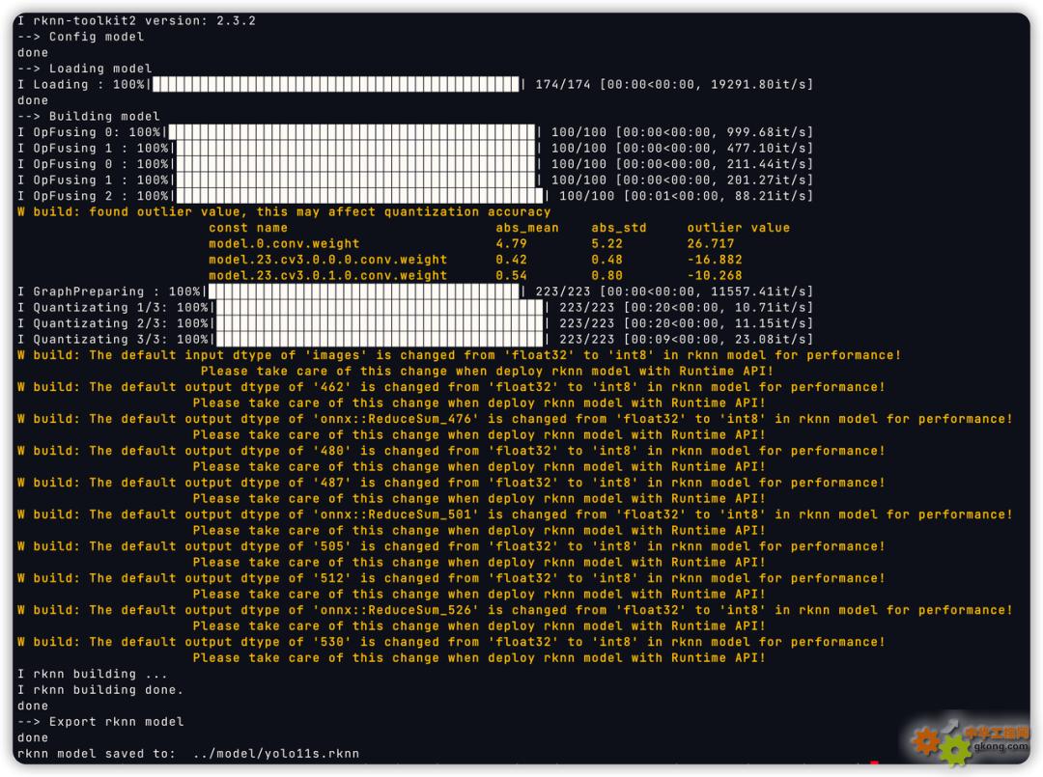
Task: Click the Loading progress bar at 174/174
Action: (336, 85)
